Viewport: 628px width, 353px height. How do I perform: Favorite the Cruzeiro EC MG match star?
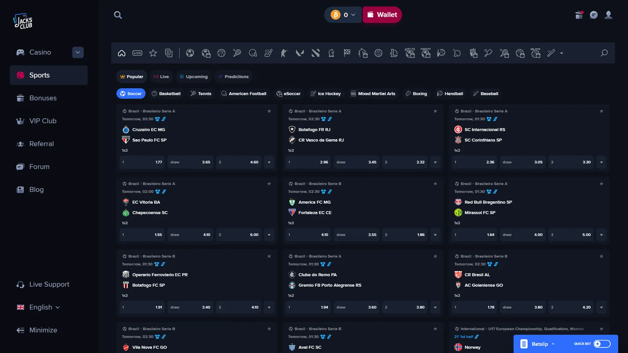pyautogui.click(x=269, y=111)
